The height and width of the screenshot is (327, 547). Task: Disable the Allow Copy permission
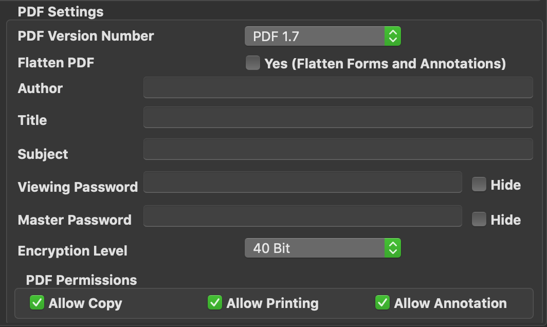[x=37, y=303]
